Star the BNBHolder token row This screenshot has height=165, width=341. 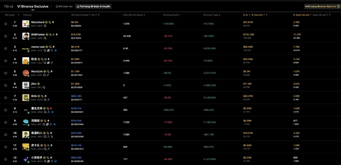6,36
